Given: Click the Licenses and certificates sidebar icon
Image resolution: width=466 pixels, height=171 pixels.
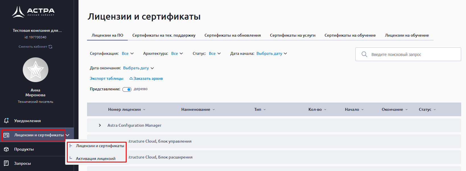Looking at the screenshot, I should pyautogui.click(x=6, y=135).
